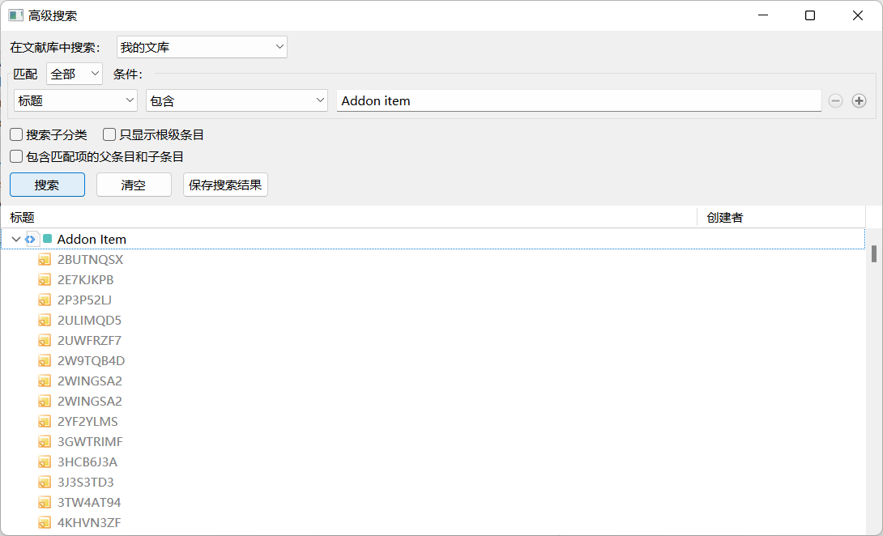Click the teal tag square beside Addon Item
This screenshot has height=536, width=883.
[x=47, y=239]
